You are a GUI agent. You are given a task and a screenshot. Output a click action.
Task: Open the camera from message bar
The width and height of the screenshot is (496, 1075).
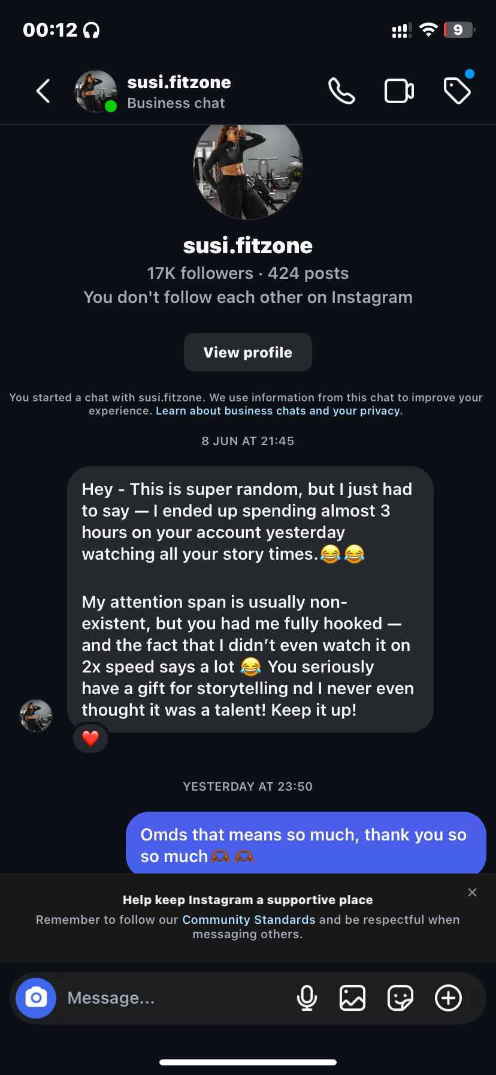pyautogui.click(x=36, y=998)
